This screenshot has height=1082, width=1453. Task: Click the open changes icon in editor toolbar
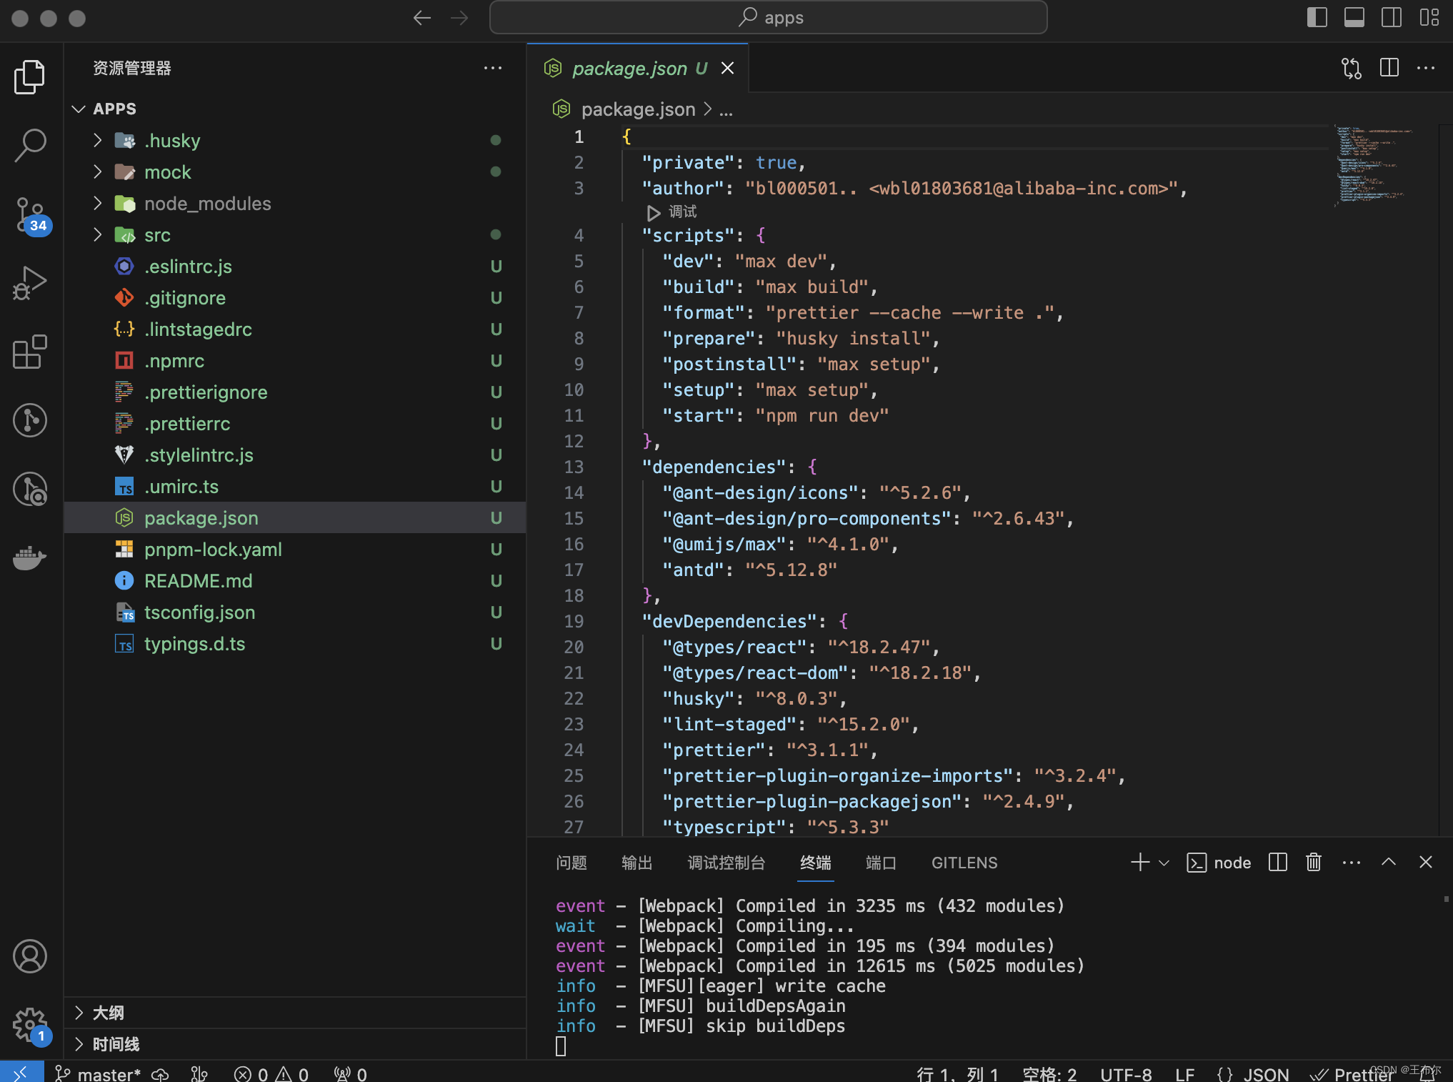[x=1351, y=68]
